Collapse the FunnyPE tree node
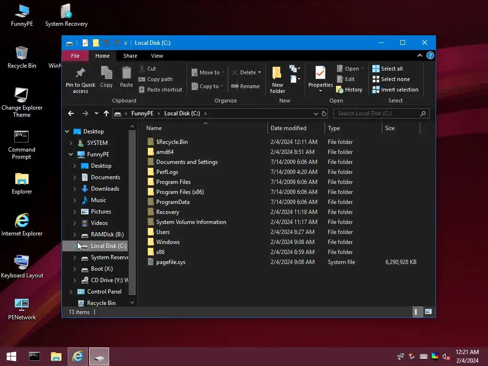The width and height of the screenshot is (488, 366). click(71, 154)
